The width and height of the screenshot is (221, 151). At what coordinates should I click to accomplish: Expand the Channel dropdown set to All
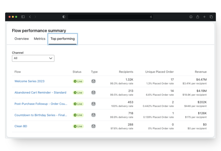(33, 58)
